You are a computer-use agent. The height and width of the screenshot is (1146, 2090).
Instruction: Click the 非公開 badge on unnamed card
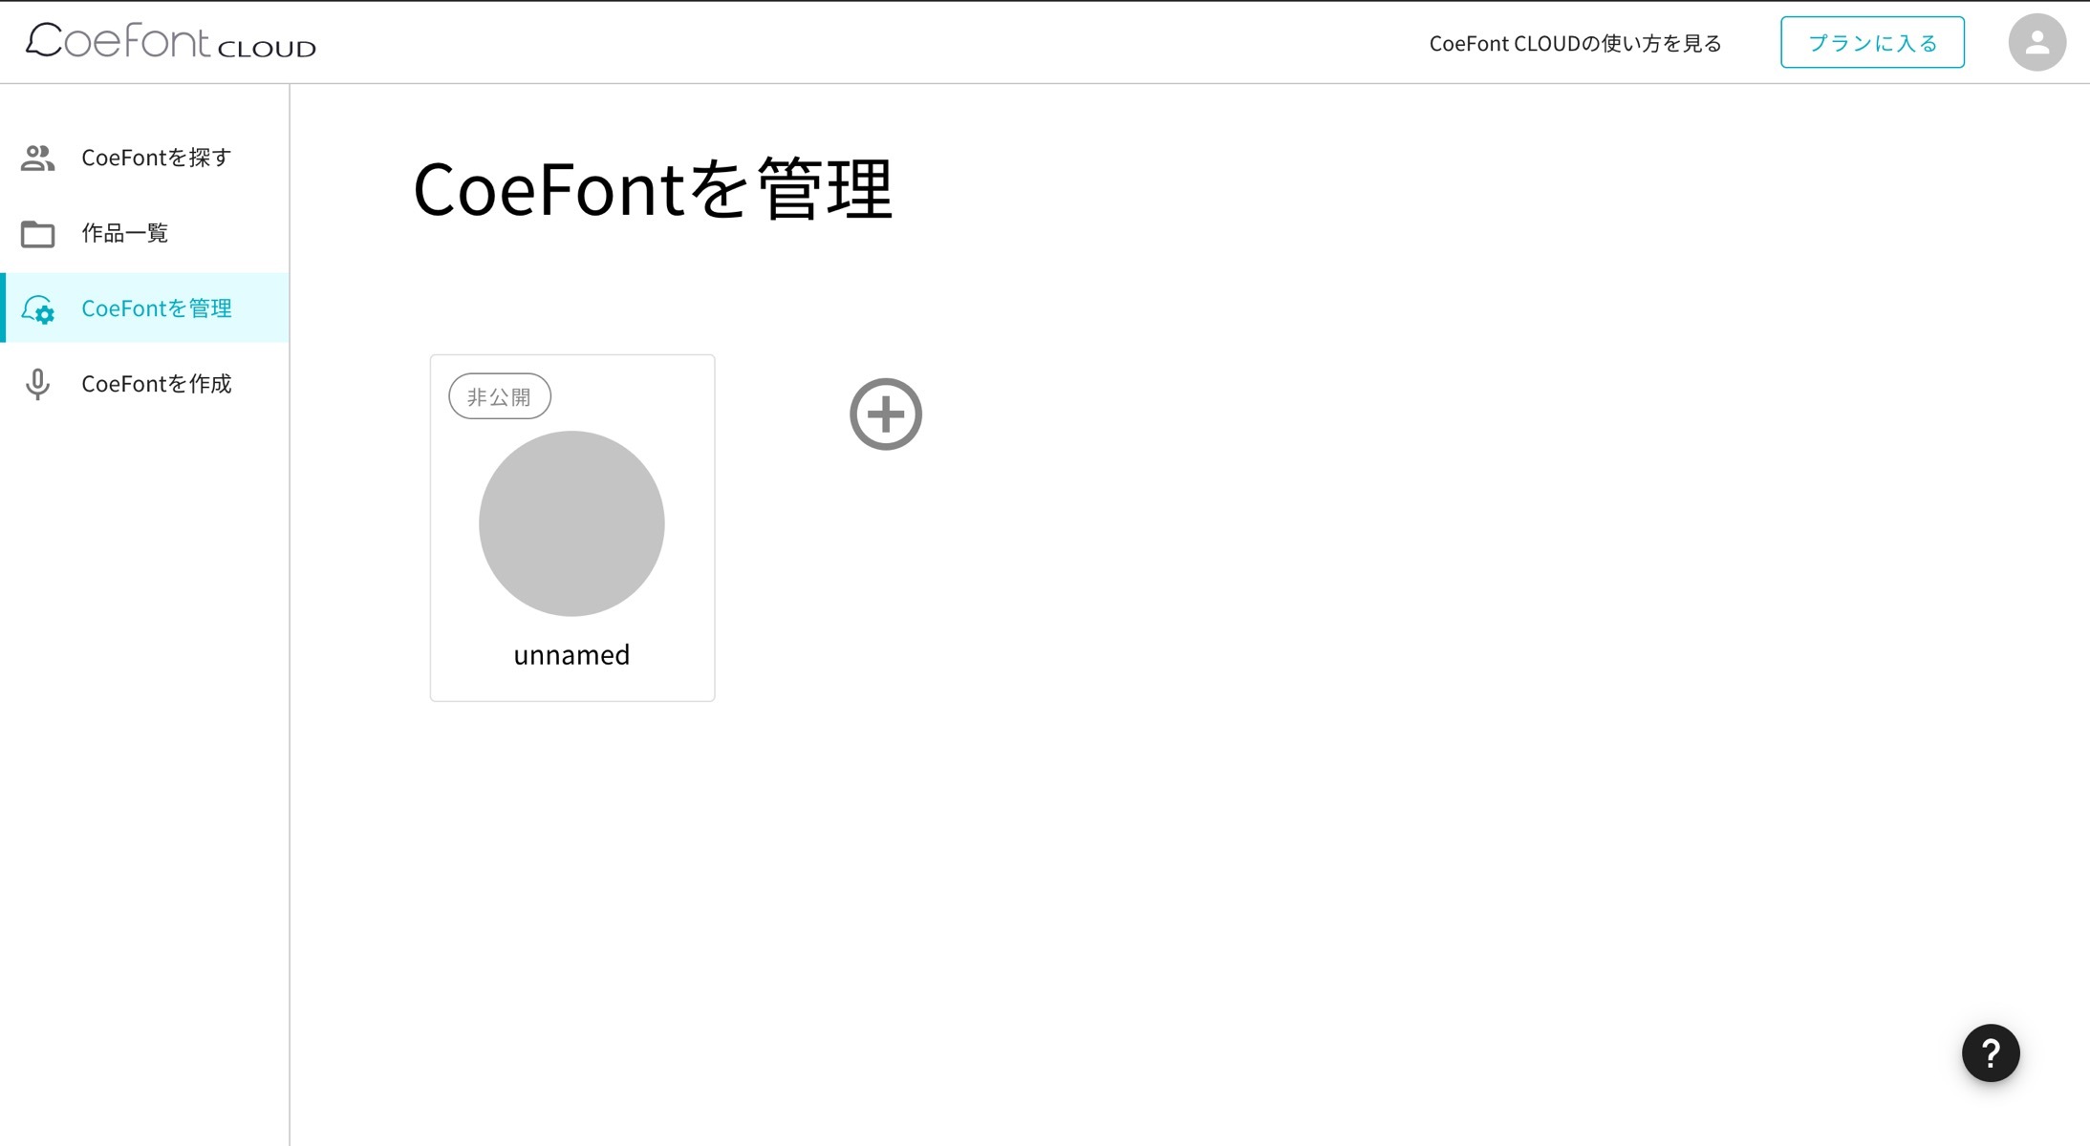(500, 396)
